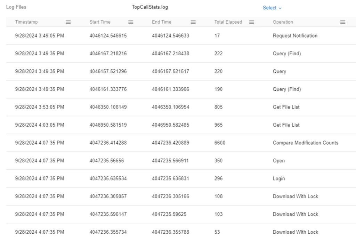The height and width of the screenshot is (240, 356).
Task: Sort by the Operation column header
Action: (283, 22)
